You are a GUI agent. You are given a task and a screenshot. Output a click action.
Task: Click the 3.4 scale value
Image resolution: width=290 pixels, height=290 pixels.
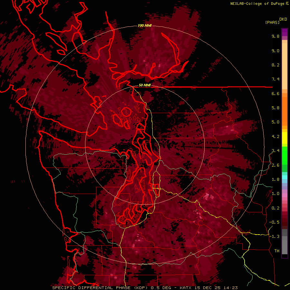(275, 151)
